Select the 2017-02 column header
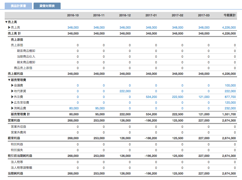Image resolution: width=242 pixels, height=180 pixels. [177, 15]
